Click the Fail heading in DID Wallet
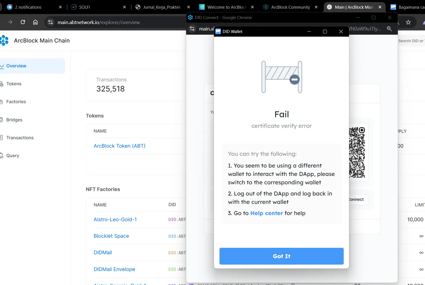Image resolution: width=425 pixels, height=285 pixels. 281,114
